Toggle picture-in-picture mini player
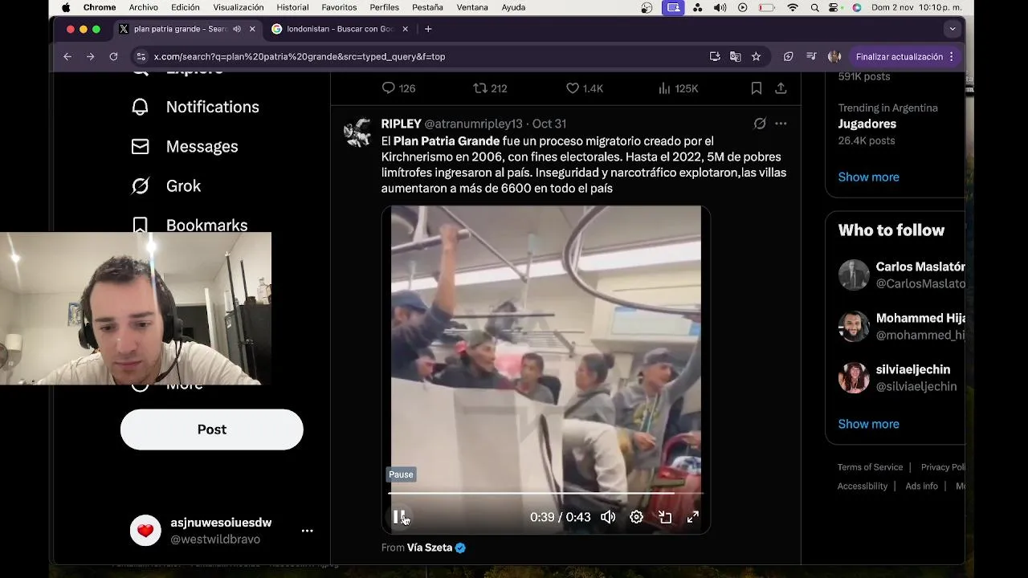The height and width of the screenshot is (578, 1028). pos(665,517)
